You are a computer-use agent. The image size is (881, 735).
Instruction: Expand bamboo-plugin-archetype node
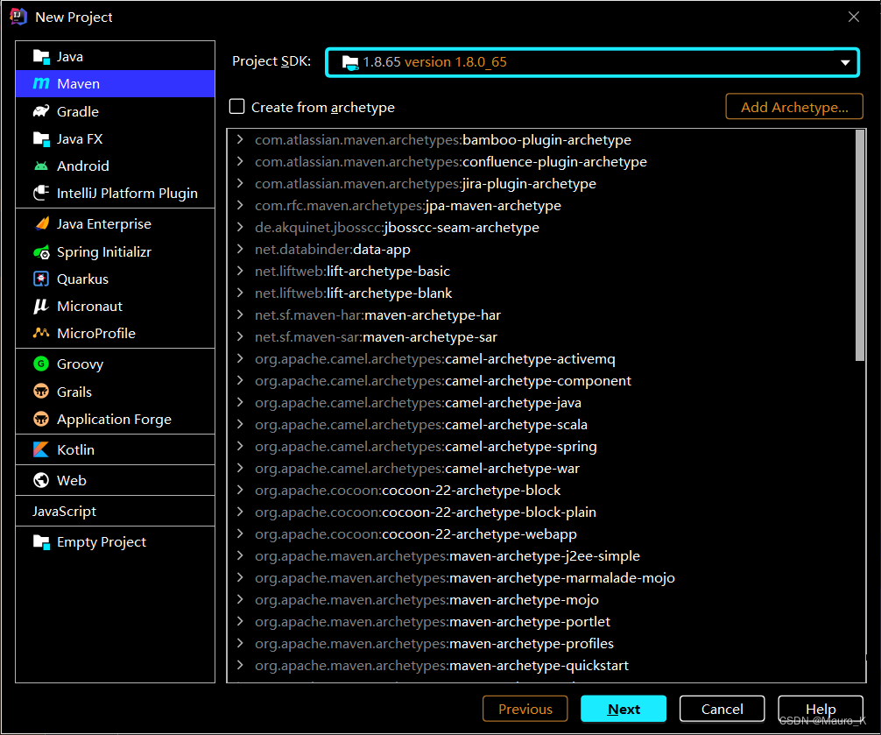pyautogui.click(x=241, y=139)
